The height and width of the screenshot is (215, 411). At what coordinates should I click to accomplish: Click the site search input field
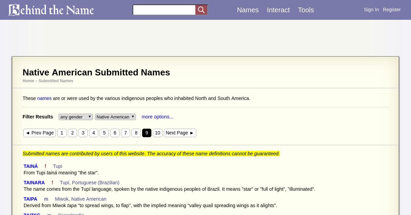click(x=164, y=10)
